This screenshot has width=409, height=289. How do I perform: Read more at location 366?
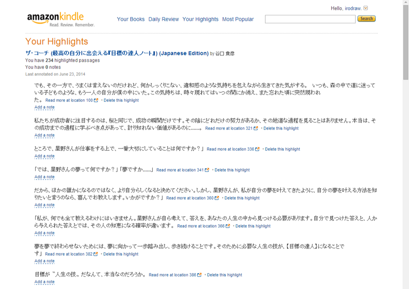[201, 226]
